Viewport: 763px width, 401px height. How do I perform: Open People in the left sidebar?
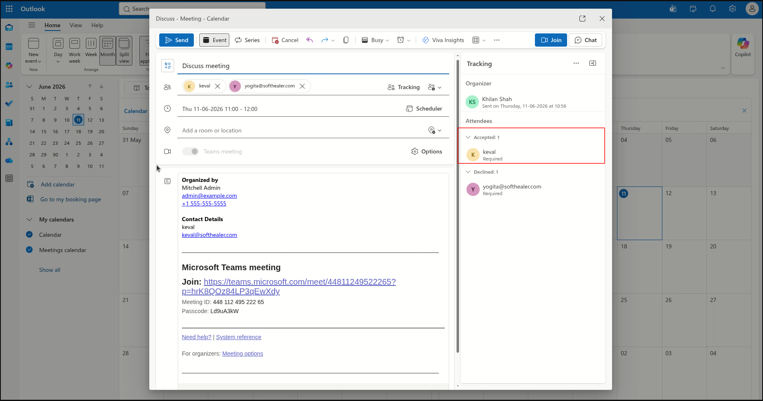[9, 85]
